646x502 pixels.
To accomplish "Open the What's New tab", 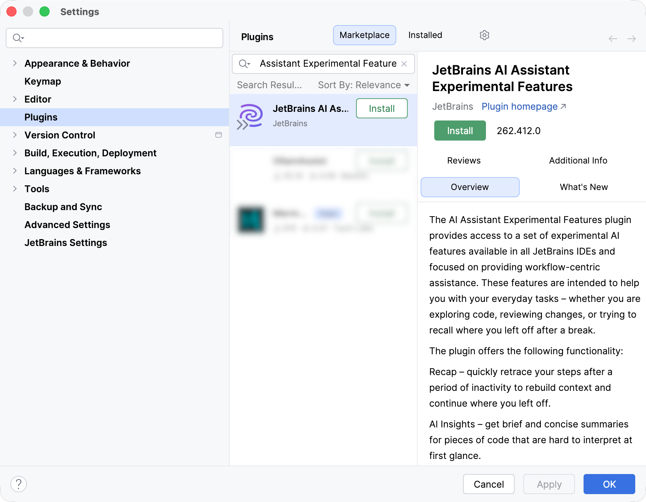I will (x=583, y=187).
